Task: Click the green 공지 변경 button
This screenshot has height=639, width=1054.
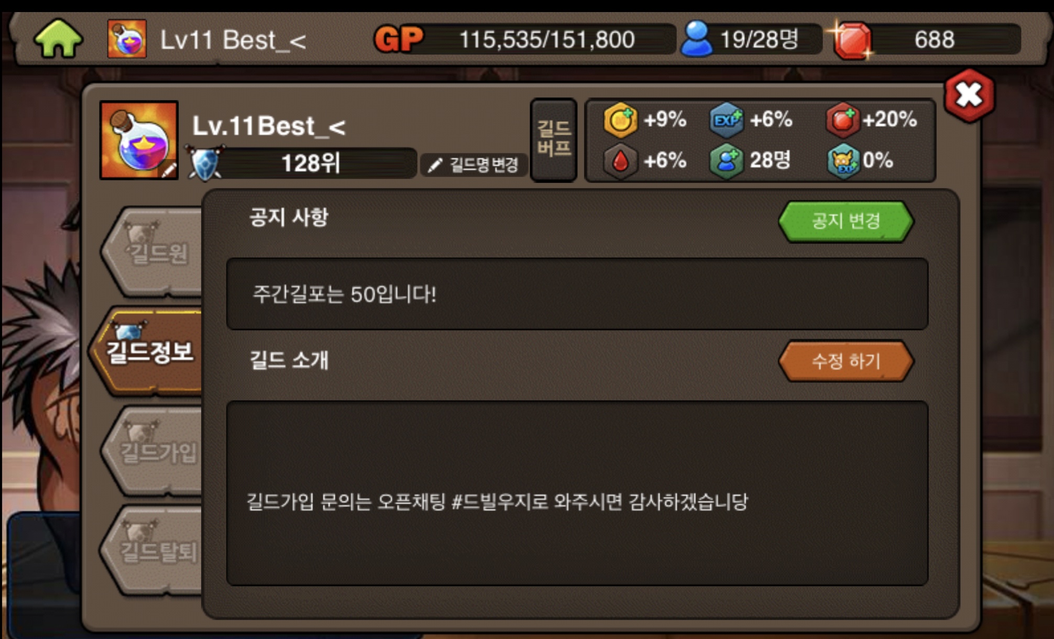Action: [x=846, y=221]
